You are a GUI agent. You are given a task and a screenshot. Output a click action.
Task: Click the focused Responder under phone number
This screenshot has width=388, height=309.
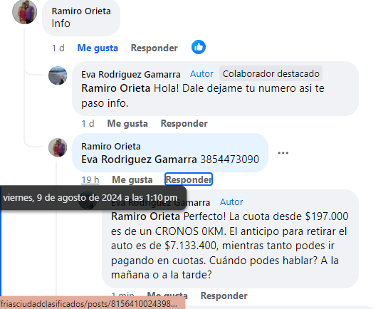pos(189,179)
